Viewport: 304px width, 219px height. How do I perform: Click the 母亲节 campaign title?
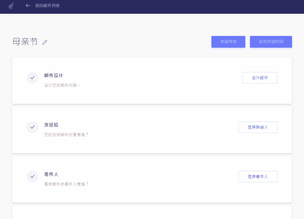(25, 42)
